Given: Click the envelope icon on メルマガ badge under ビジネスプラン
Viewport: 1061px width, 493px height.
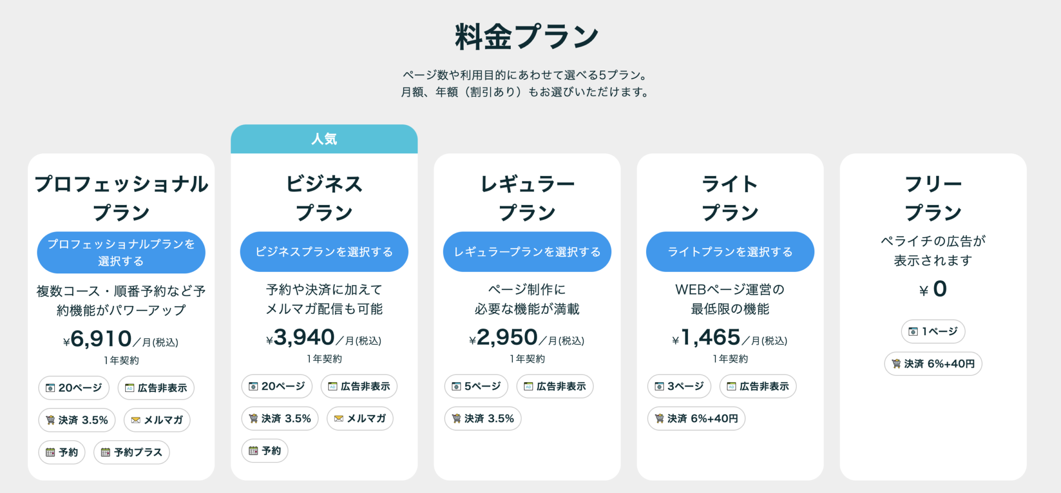Looking at the screenshot, I should tap(338, 418).
